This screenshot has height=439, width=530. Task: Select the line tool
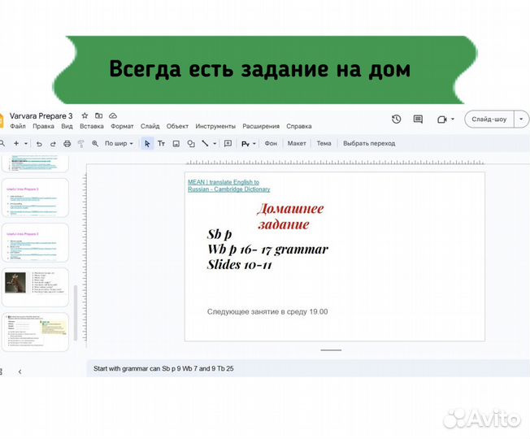pyautogui.click(x=205, y=143)
